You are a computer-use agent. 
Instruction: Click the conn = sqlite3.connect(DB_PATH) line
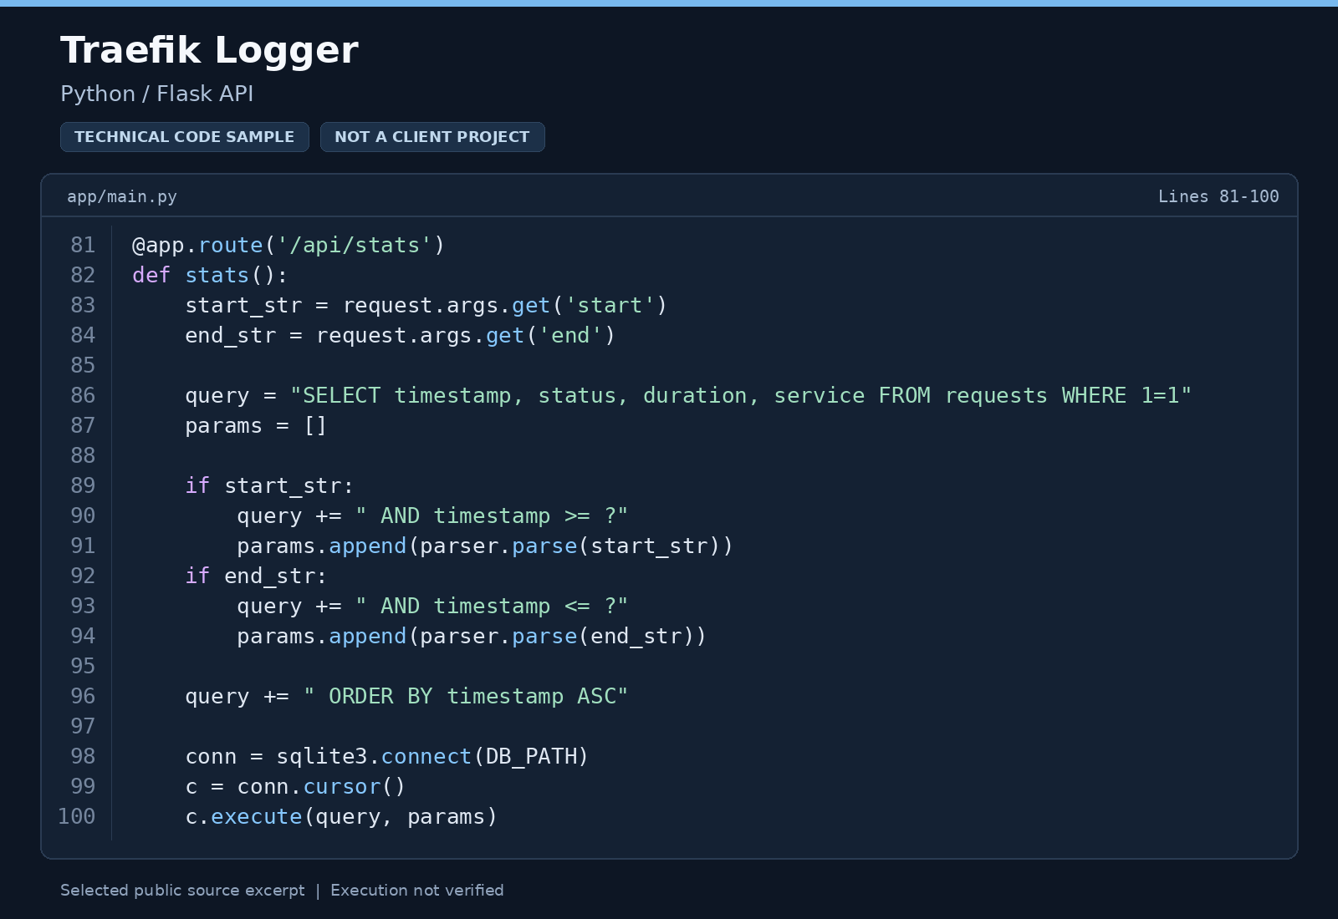(387, 756)
